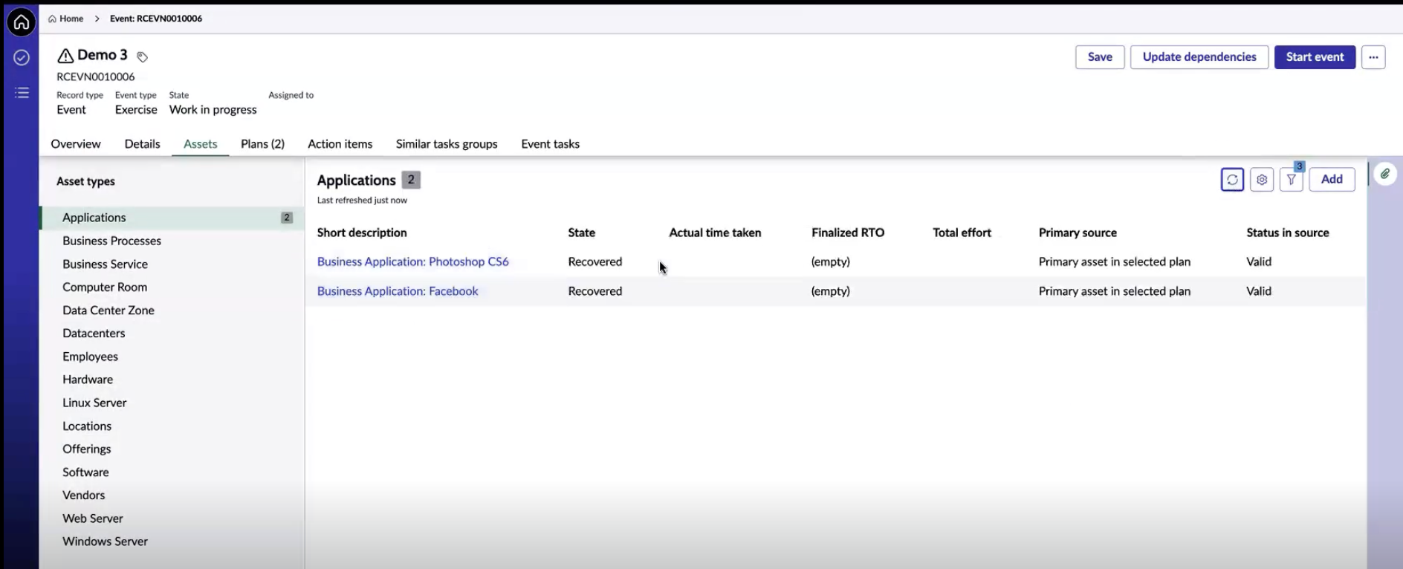This screenshot has height=569, width=1403.
Task: Sort by Short description column header
Action: [362, 233]
